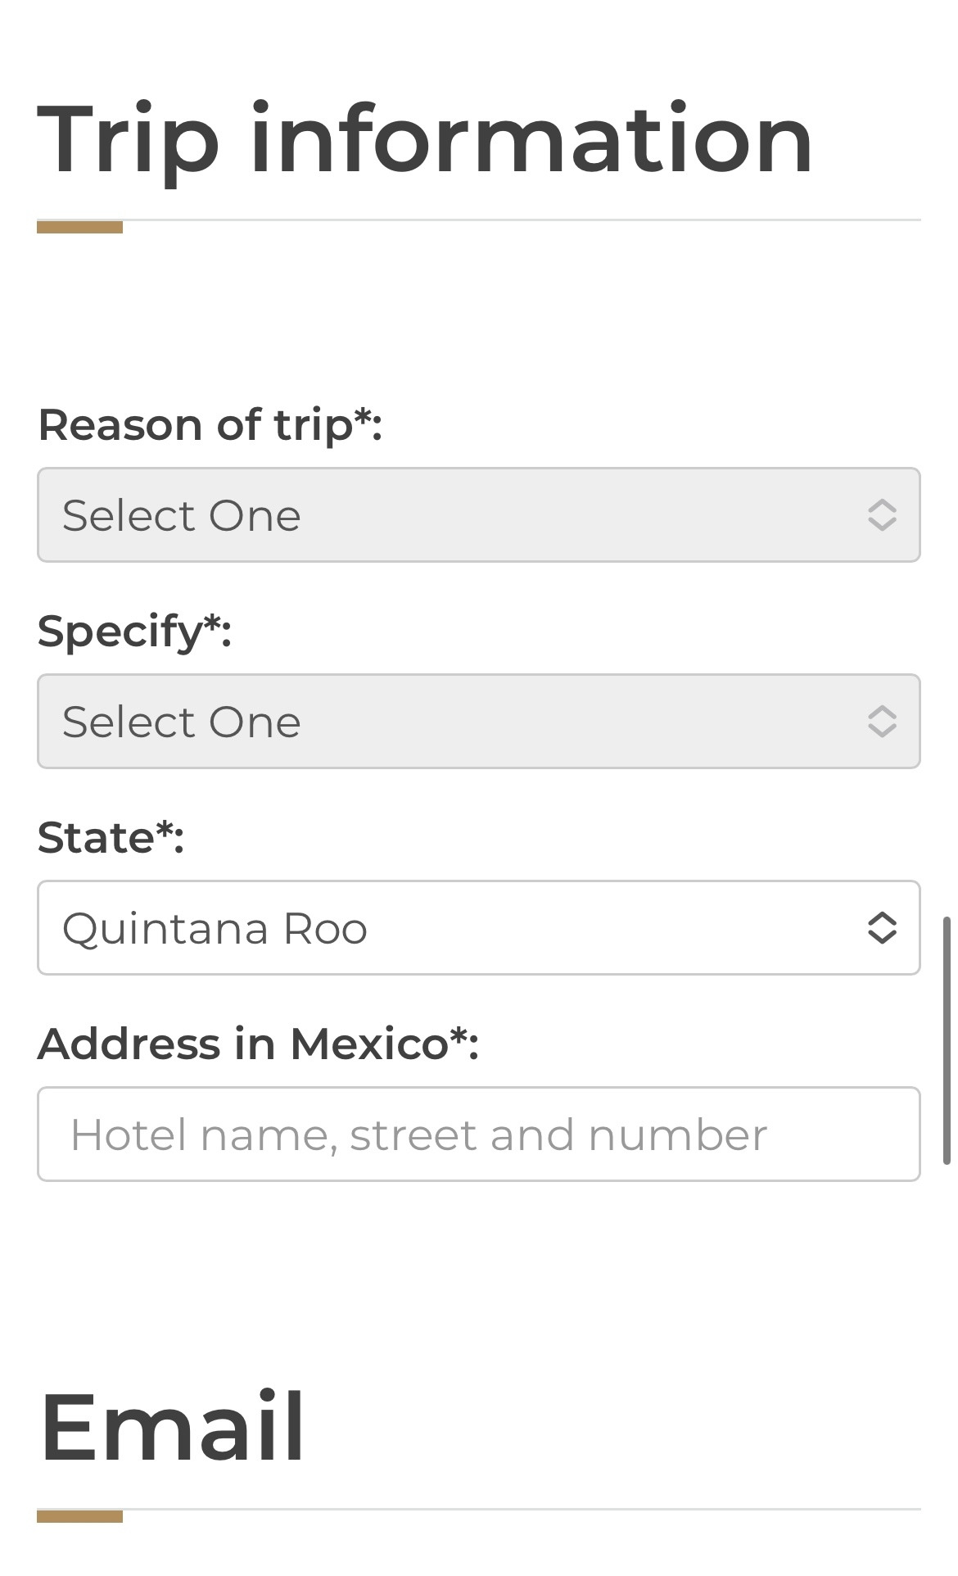Click the "Email" section heading
Image resolution: width=958 pixels, height=1576 pixels.
[x=172, y=1427]
